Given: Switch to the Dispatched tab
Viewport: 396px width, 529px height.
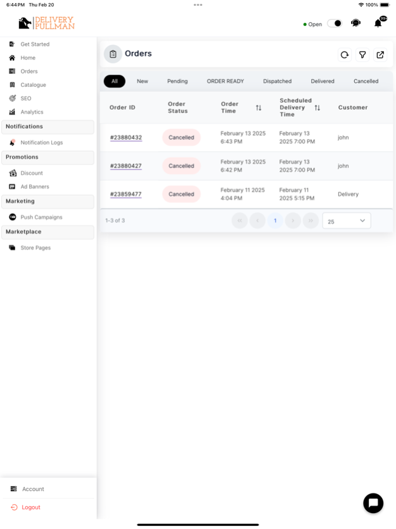Looking at the screenshot, I should (277, 81).
